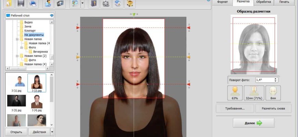Select the 63% face size button

click(x=235, y=93)
